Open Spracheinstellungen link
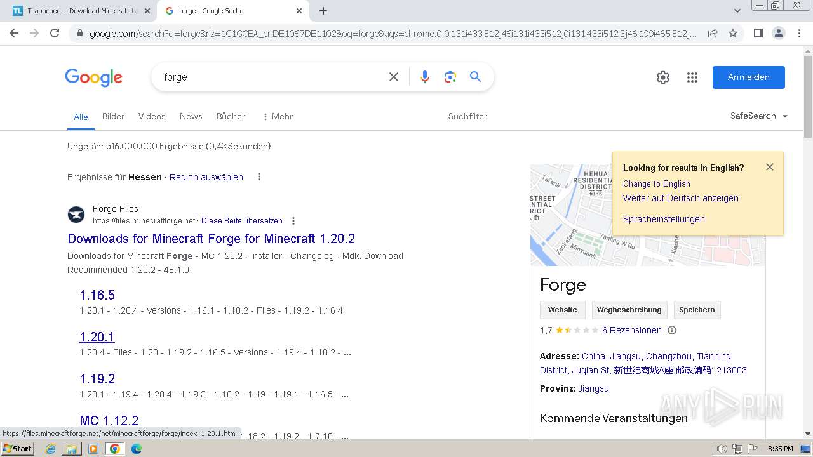813x457 pixels. (x=664, y=219)
